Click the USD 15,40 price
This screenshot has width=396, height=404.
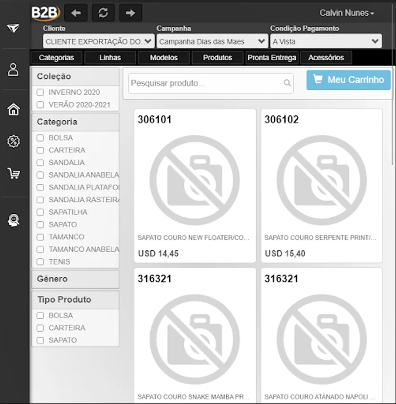[x=285, y=254]
